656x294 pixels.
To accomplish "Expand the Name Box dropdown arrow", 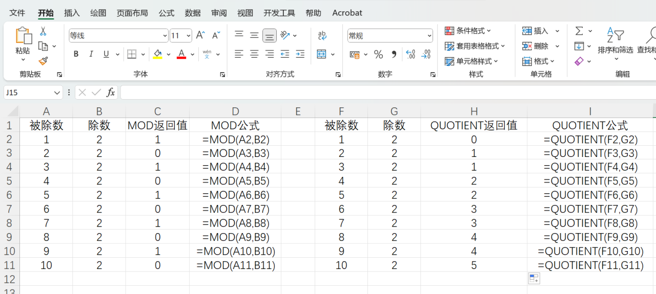I will point(57,93).
